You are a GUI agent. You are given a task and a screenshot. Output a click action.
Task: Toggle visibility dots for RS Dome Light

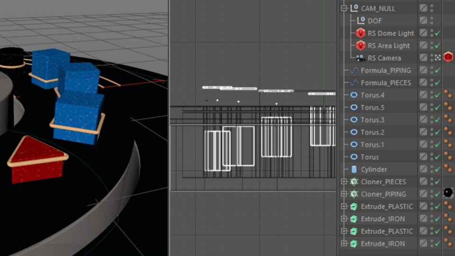click(x=432, y=34)
